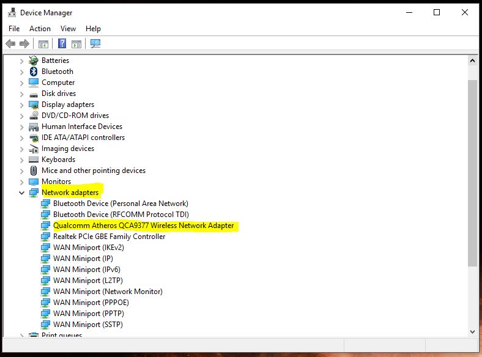
Task: Select WAN Miniport (IPv6) entry
Action: point(87,270)
